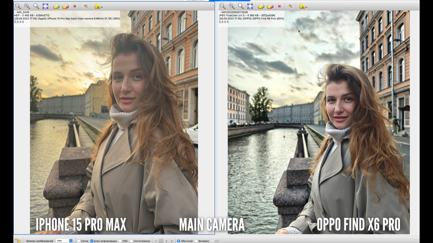This screenshot has height=243, width=433.
Task: Enable the CRC checkbox
Action: click(120, 241)
